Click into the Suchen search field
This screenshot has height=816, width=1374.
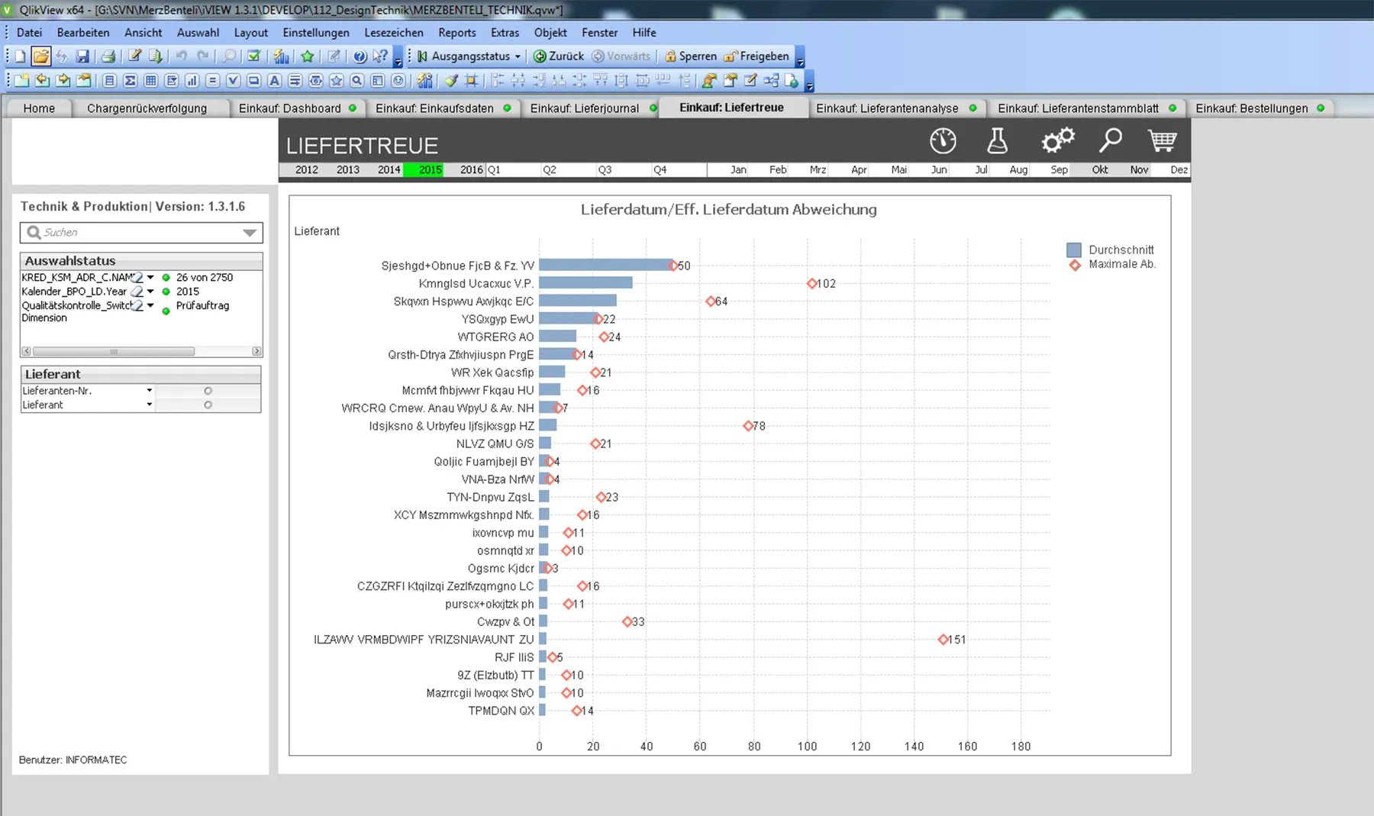click(141, 233)
